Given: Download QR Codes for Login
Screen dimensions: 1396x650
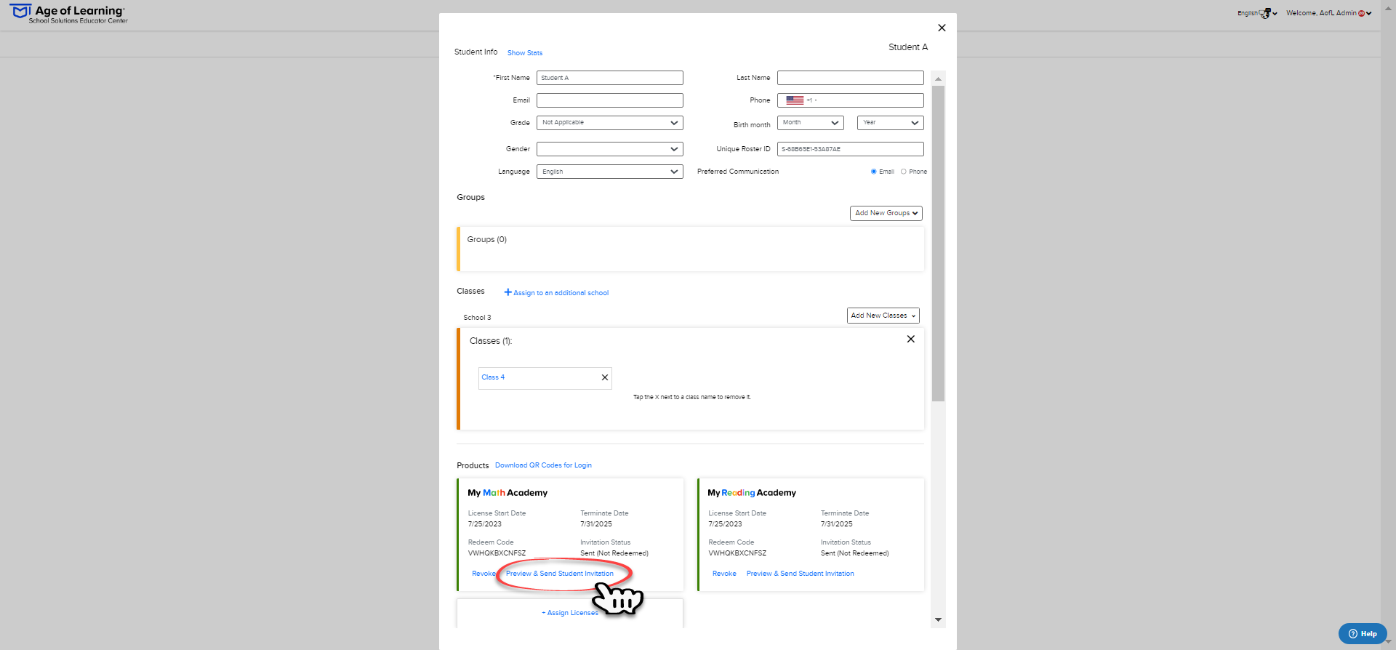Looking at the screenshot, I should click(x=543, y=465).
